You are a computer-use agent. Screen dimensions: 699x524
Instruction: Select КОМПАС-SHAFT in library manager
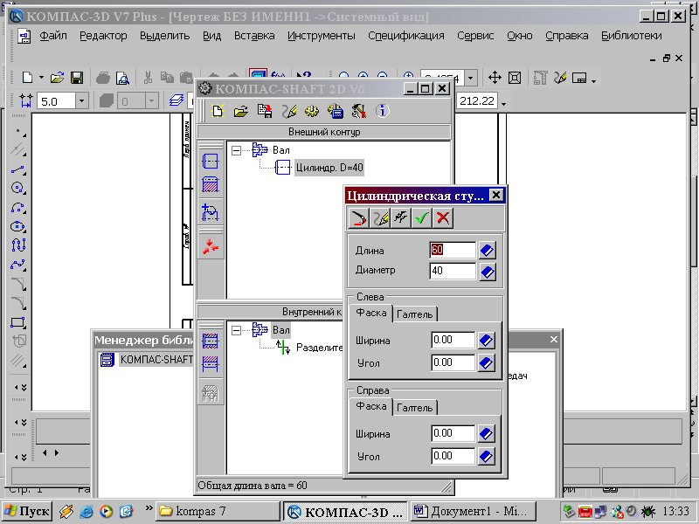click(x=156, y=359)
